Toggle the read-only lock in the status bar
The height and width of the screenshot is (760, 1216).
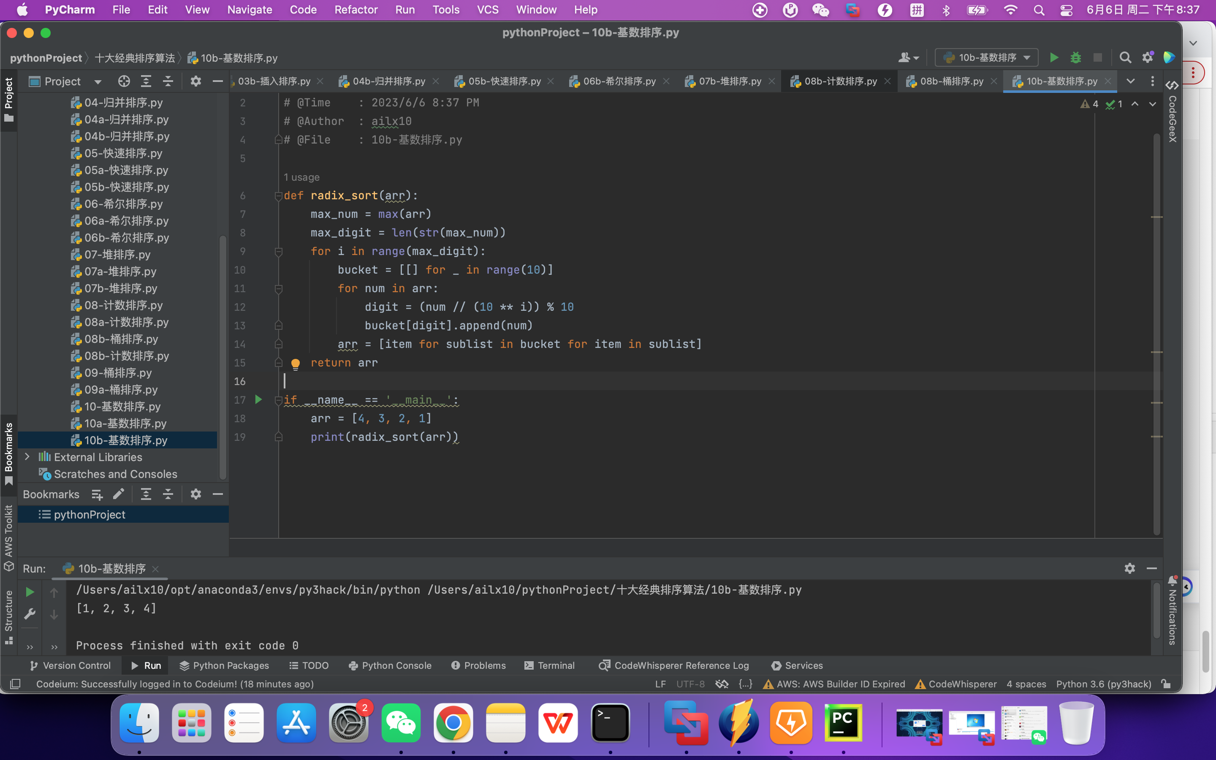[x=1166, y=684]
